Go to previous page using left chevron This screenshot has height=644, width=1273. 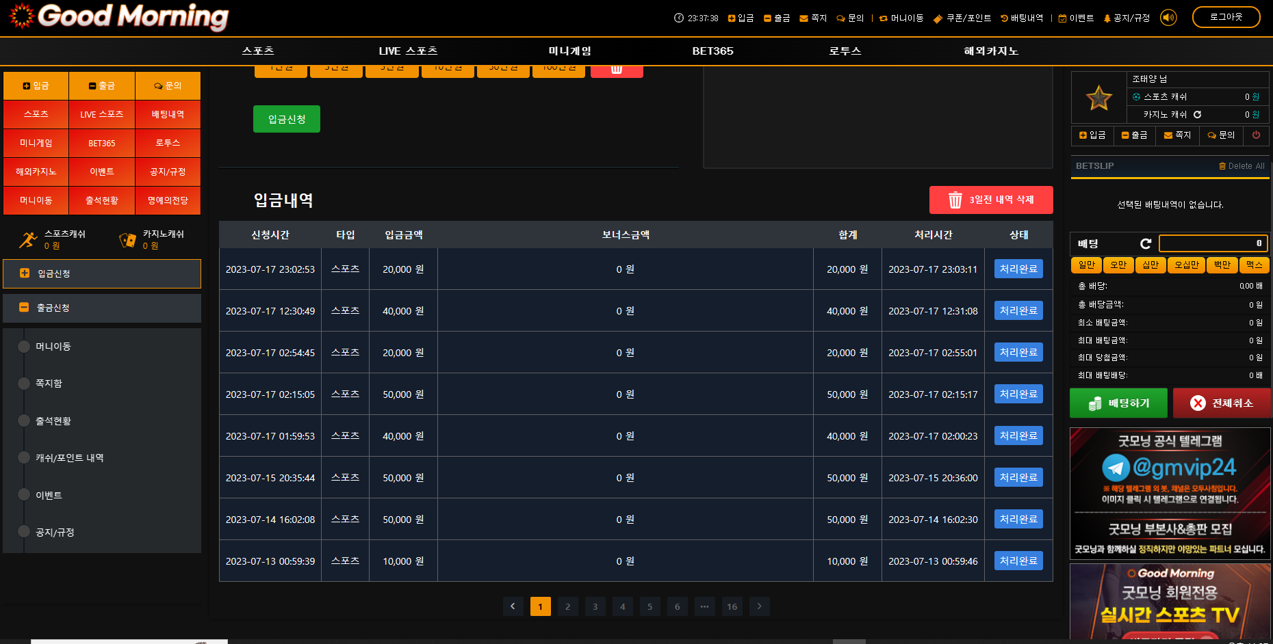pos(513,606)
